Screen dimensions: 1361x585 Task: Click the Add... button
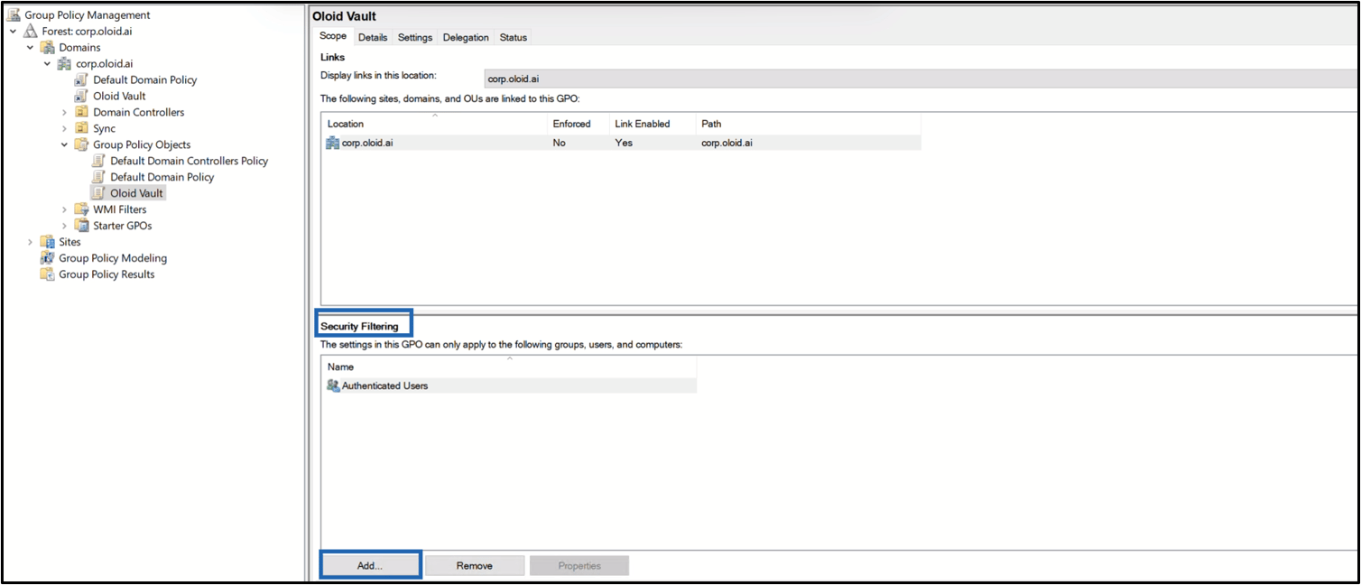(x=370, y=565)
